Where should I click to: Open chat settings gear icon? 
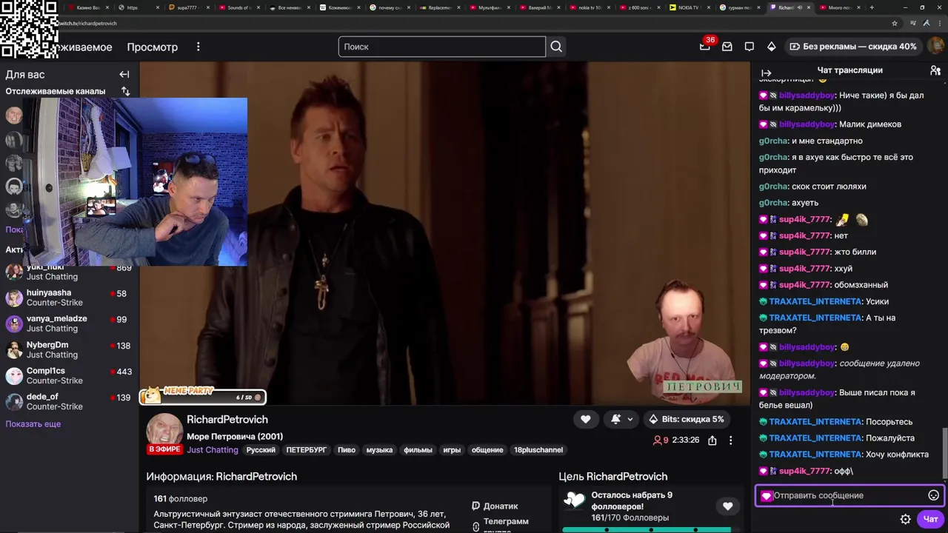905,519
